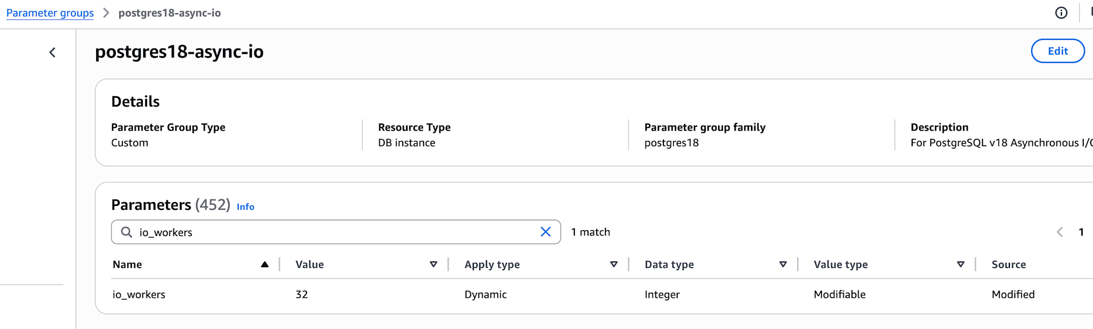
Task: Open the Value column sort arrow
Action: (433, 265)
